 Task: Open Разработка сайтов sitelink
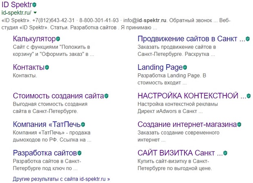tap(45, 153)
